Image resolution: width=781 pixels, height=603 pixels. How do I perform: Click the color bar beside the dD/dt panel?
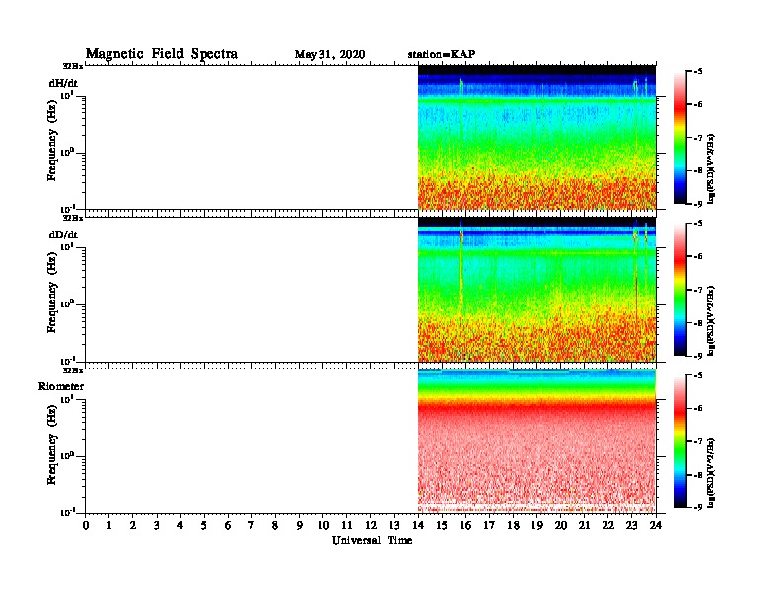coord(680,289)
